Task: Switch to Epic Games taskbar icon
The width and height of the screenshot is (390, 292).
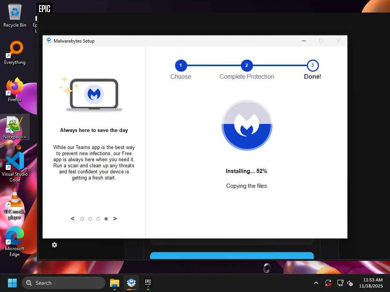Action: pyautogui.click(x=148, y=283)
